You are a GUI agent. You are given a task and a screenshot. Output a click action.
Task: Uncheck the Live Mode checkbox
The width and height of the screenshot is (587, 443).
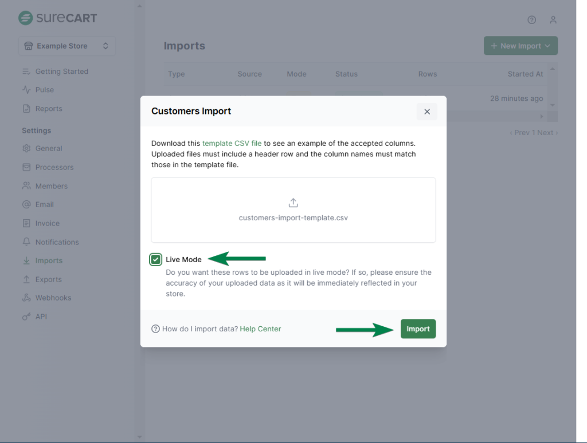coord(156,259)
